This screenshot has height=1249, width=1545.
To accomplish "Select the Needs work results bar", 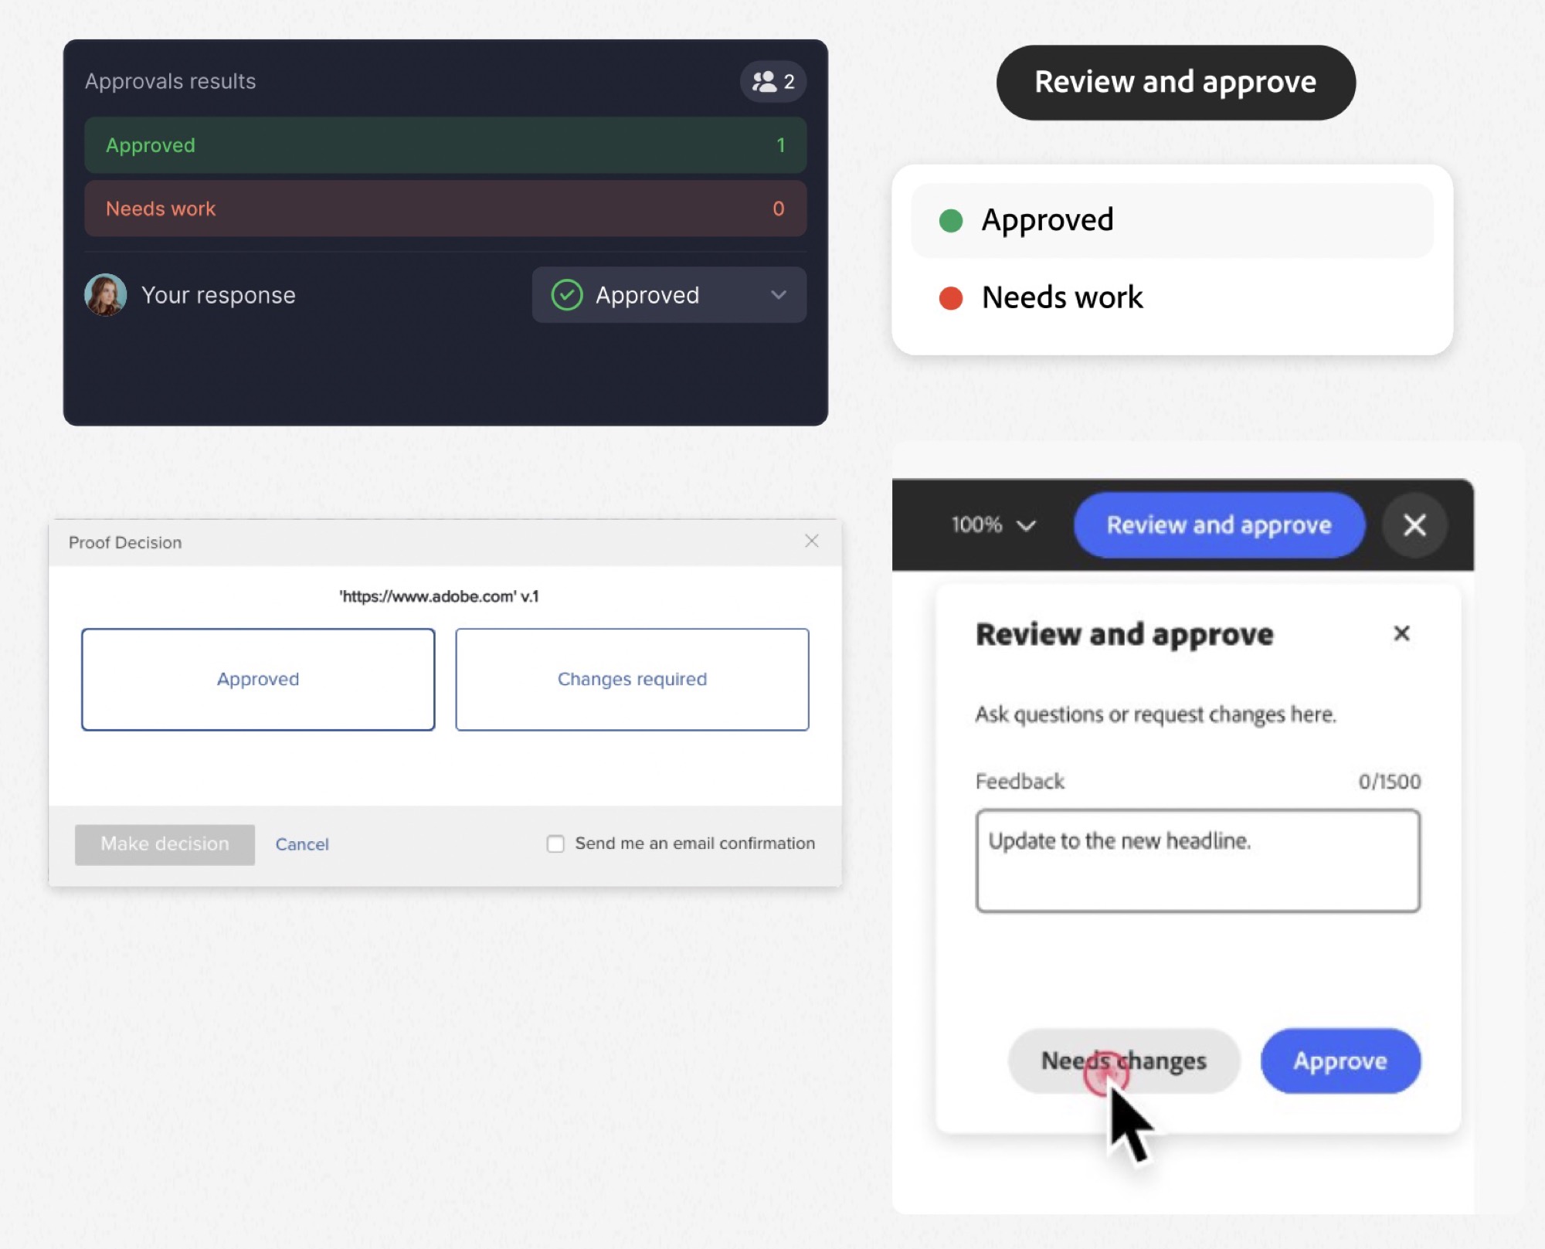I will [x=445, y=209].
